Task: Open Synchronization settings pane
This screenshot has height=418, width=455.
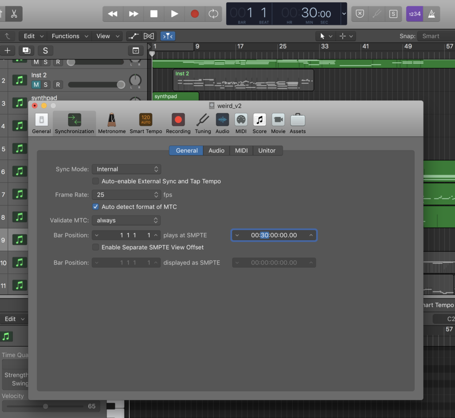Action: click(74, 124)
